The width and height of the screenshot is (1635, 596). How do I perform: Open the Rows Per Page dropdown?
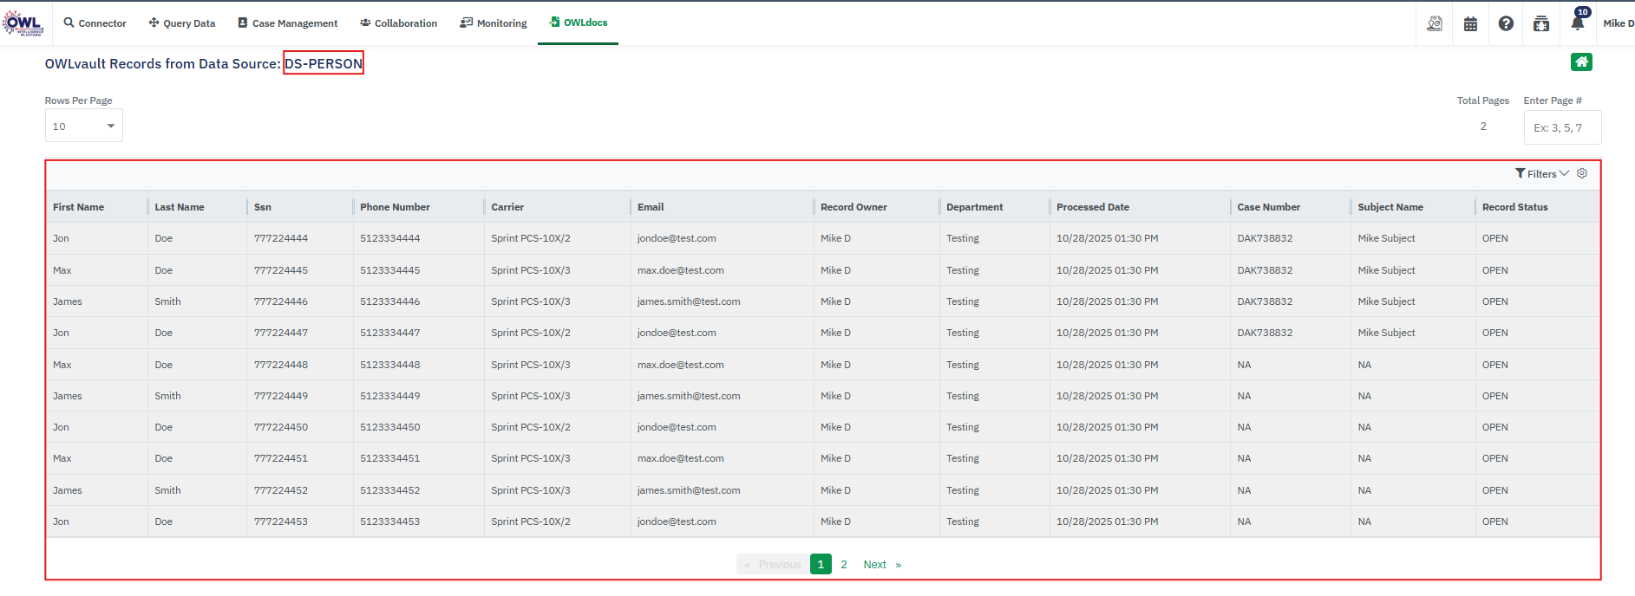click(83, 126)
